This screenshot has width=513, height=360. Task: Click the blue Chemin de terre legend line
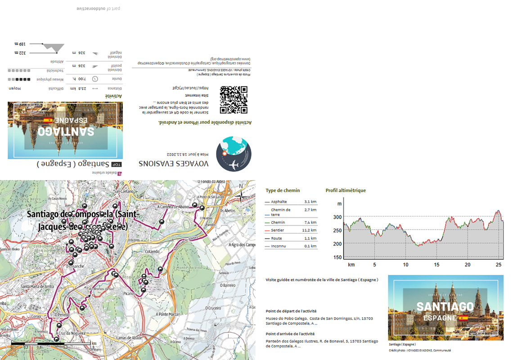(x=267, y=215)
